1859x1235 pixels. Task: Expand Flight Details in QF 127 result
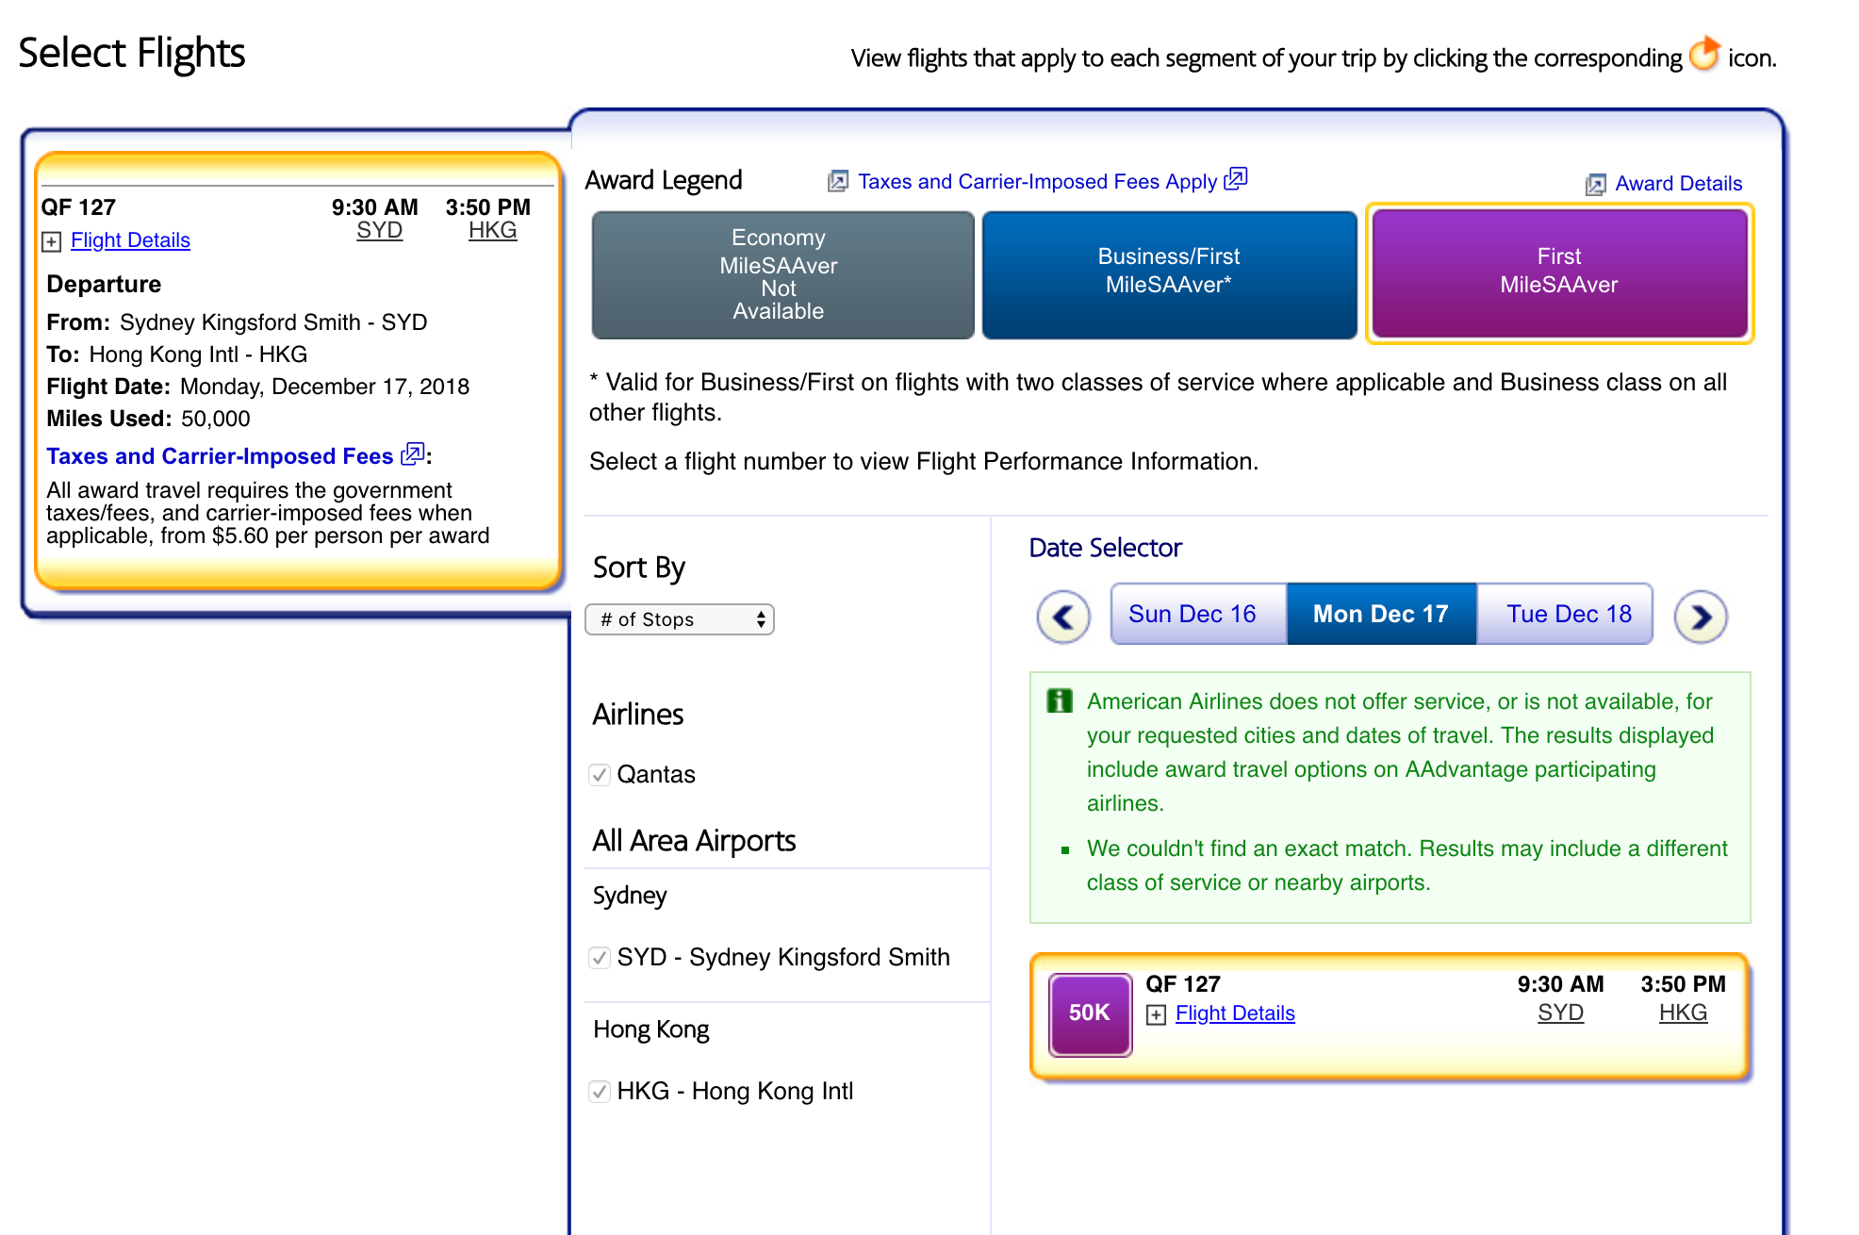(1234, 1013)
